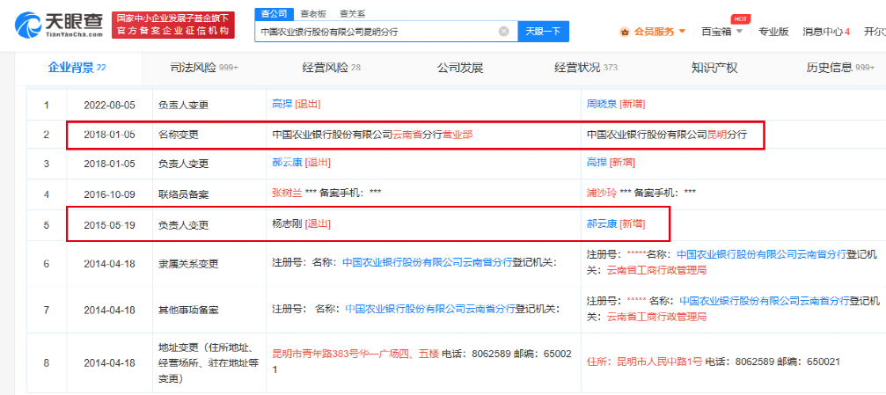Click the official credit agency red banner
Viewport: 886px width, 395px height.
click(173, 25)
